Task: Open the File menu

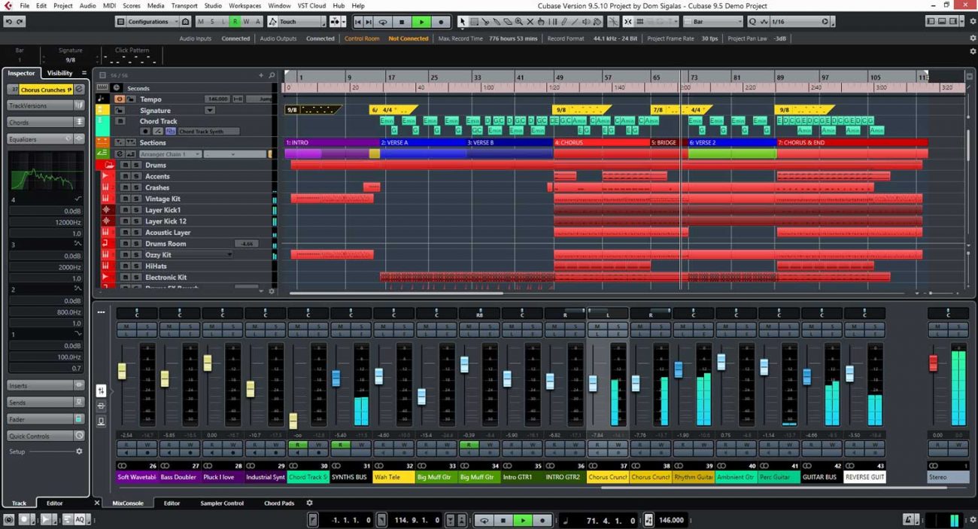Action: (x=25, y=5)
